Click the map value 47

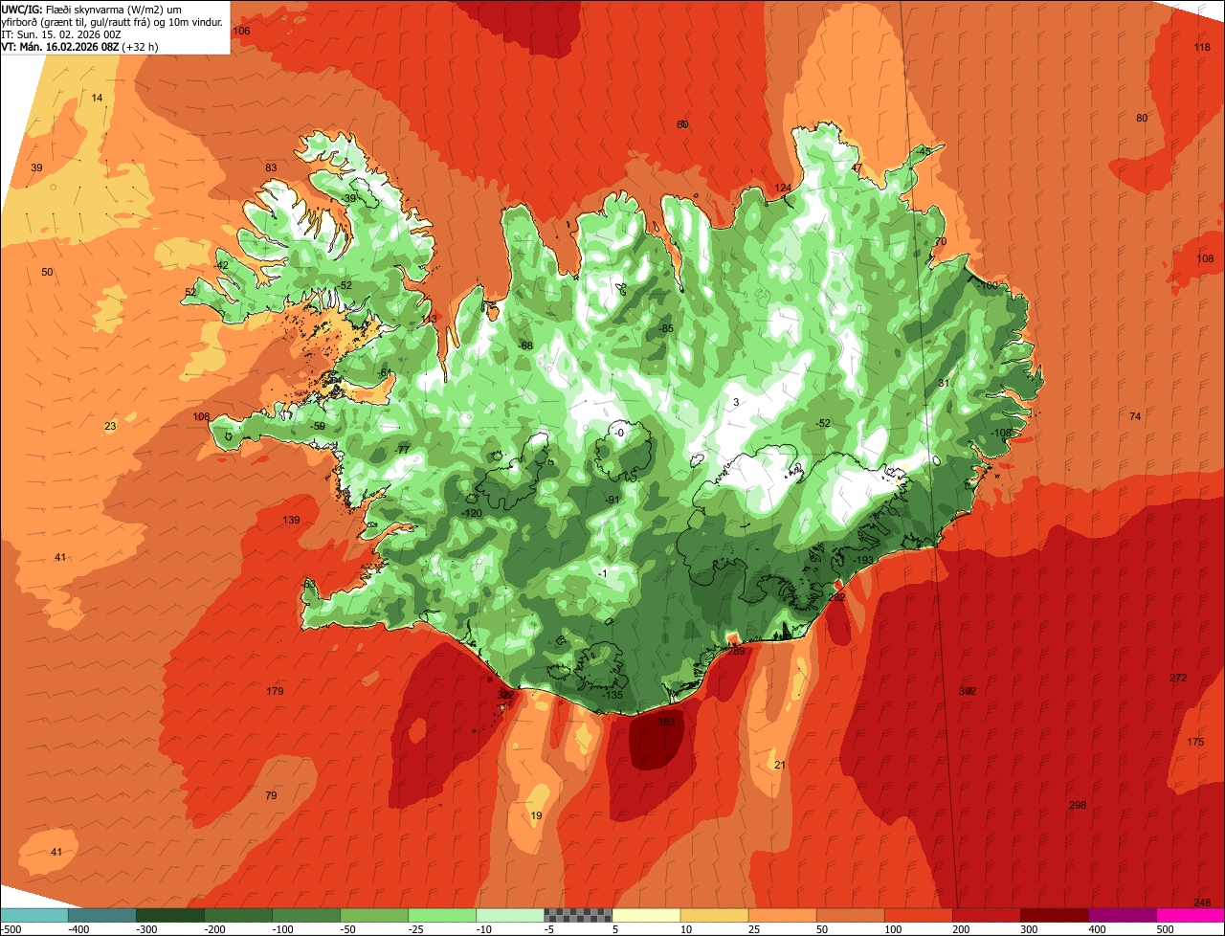857,168
